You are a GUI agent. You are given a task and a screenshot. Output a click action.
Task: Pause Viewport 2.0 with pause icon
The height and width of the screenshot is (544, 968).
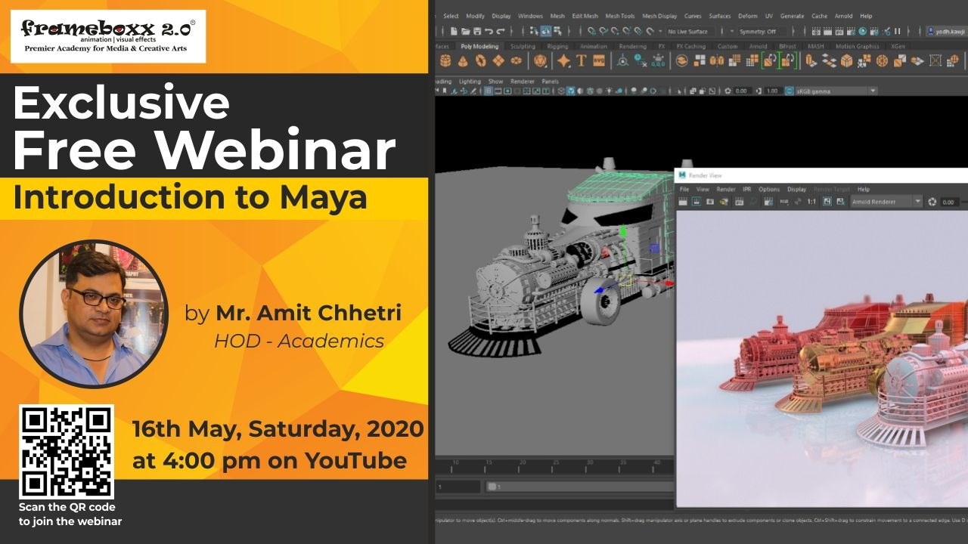pyautogui.click(x=898, y=31)
